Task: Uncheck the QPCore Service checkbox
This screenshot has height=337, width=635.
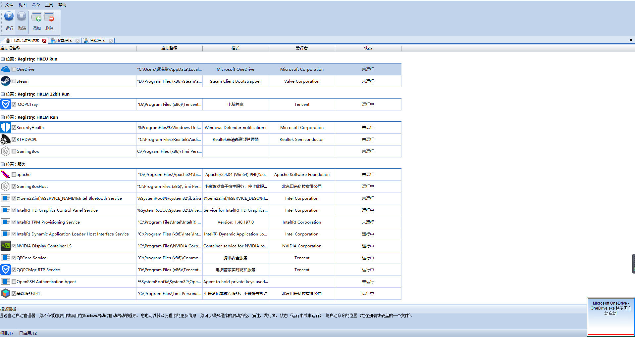Action: 14,258
